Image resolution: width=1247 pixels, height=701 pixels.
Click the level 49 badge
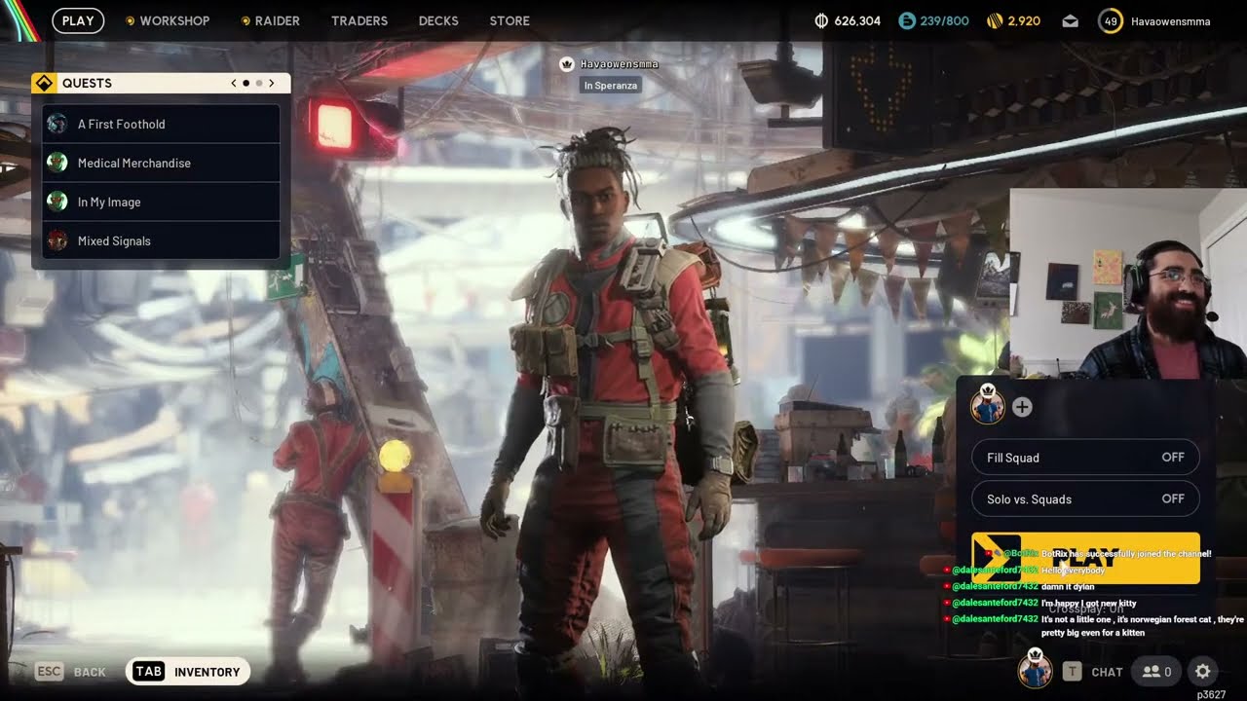coord(1111,20)
